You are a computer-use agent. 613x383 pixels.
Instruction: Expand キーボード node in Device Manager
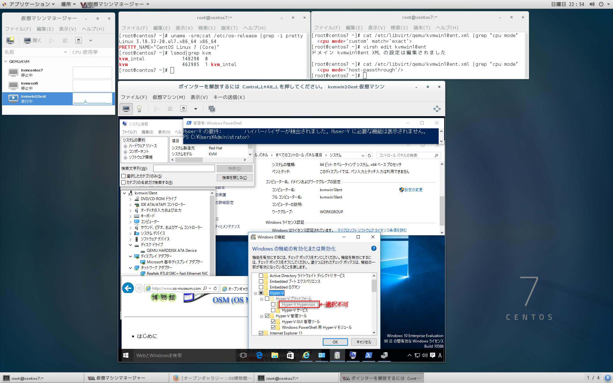pos(130,216)
